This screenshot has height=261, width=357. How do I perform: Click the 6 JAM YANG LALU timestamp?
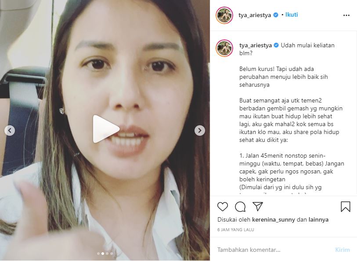[236, 229]
